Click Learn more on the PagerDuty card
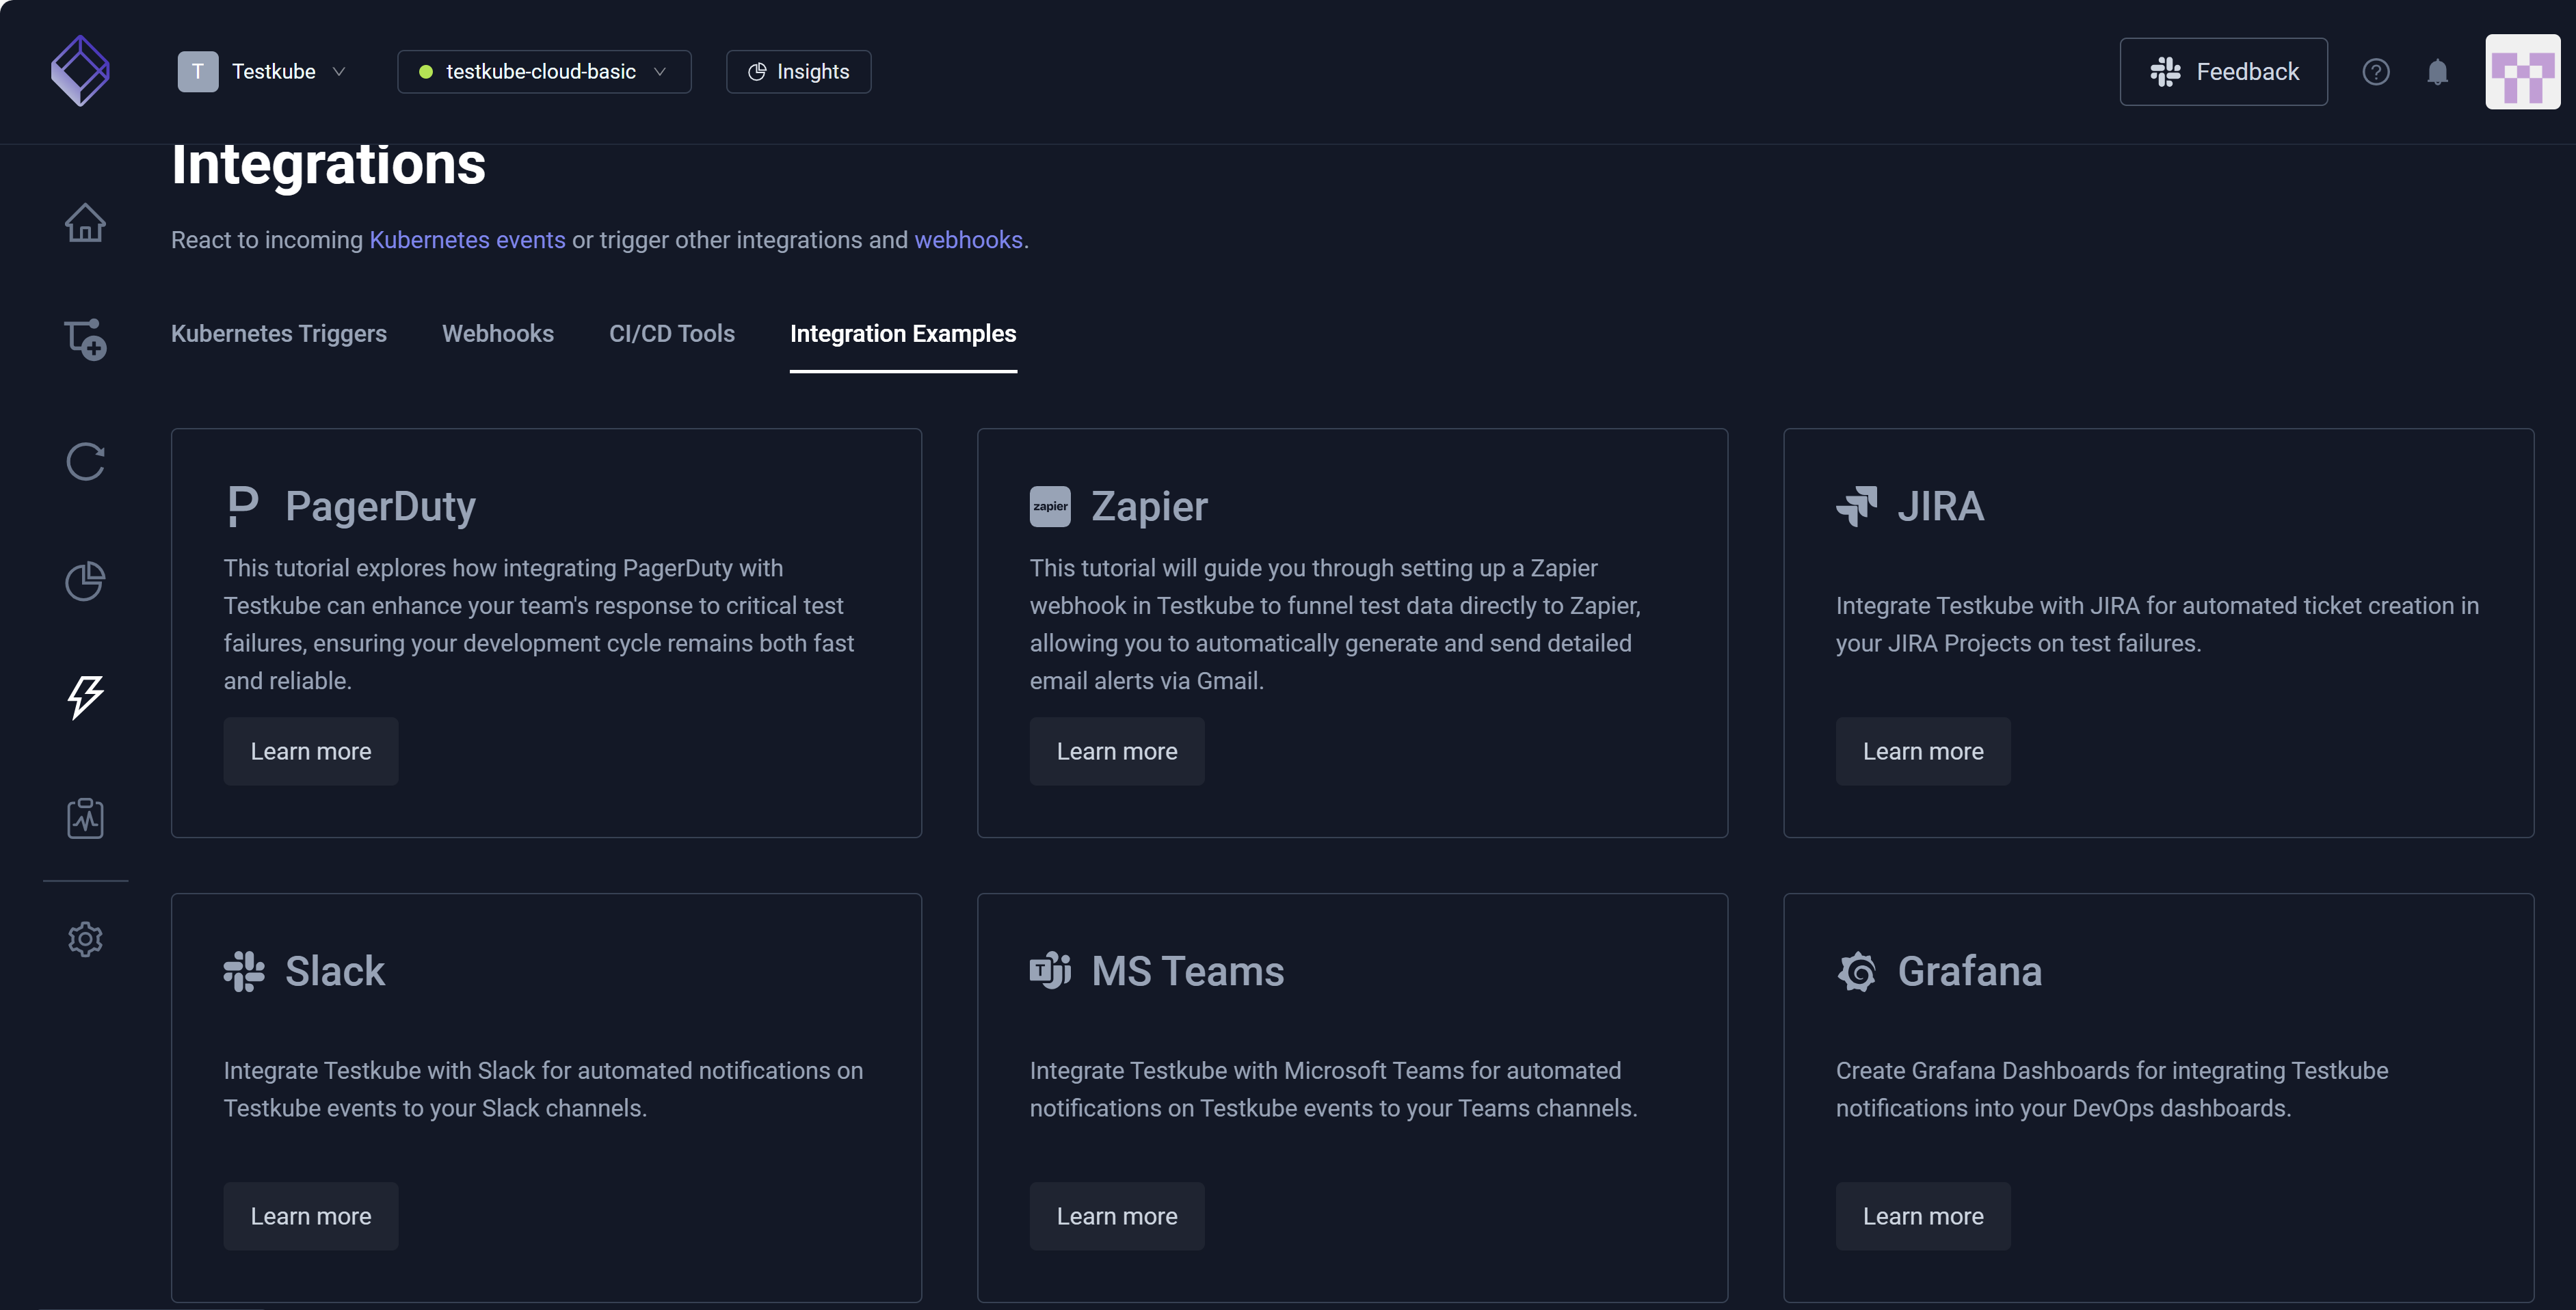Screen dimensions: 2576x1310 [310, 752]
